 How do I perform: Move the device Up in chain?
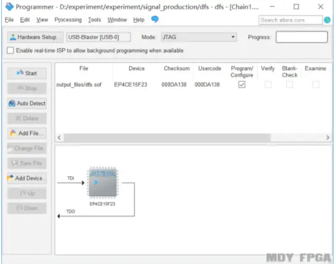tap(27, 193)
